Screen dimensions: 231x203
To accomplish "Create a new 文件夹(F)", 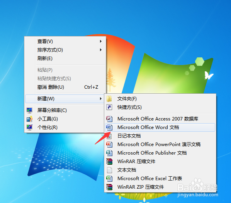I will (160, 99).
